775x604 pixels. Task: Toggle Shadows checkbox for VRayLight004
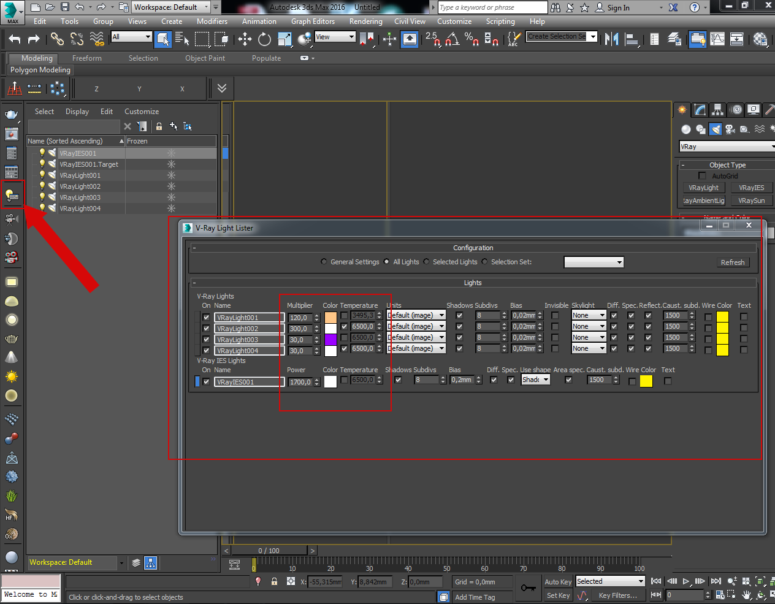tap(459, 349)
